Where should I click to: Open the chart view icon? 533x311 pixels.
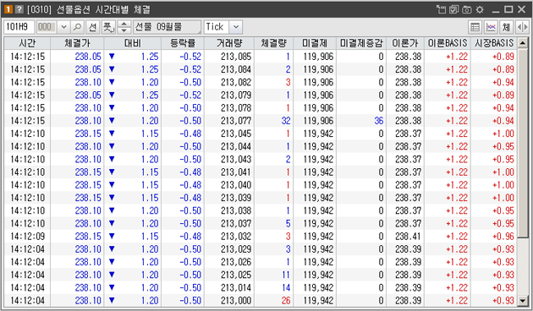coord(491,27)
